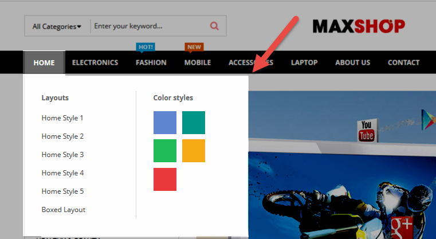Click the NEW badge above Mobile
The width and height of the screenshot is (436, 239).
coord(194,47)
